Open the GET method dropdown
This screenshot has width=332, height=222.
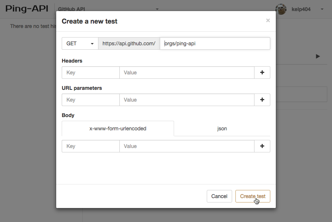(80, 43)
